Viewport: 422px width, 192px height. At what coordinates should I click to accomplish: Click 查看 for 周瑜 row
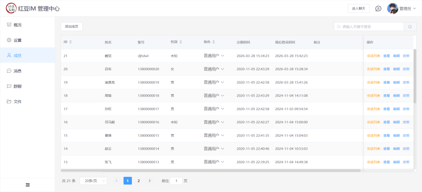(x=387, y=96)
